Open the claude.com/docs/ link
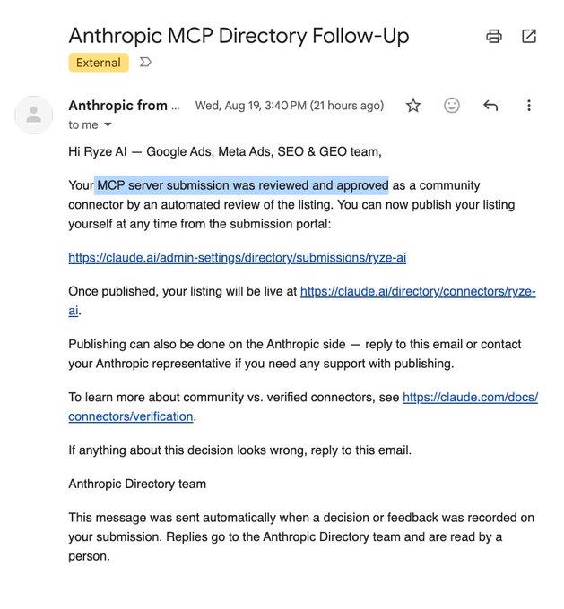Viewport: 564px width, 609px height. click(470, 397)
